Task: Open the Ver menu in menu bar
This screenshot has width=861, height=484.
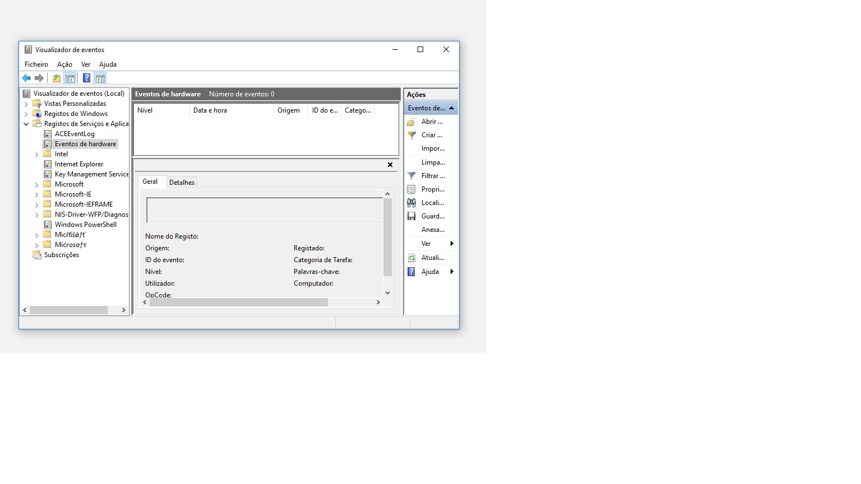Action: click(86, 64)
